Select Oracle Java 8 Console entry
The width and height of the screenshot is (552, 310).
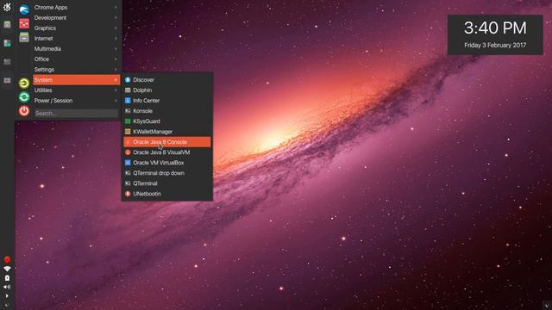167,142
